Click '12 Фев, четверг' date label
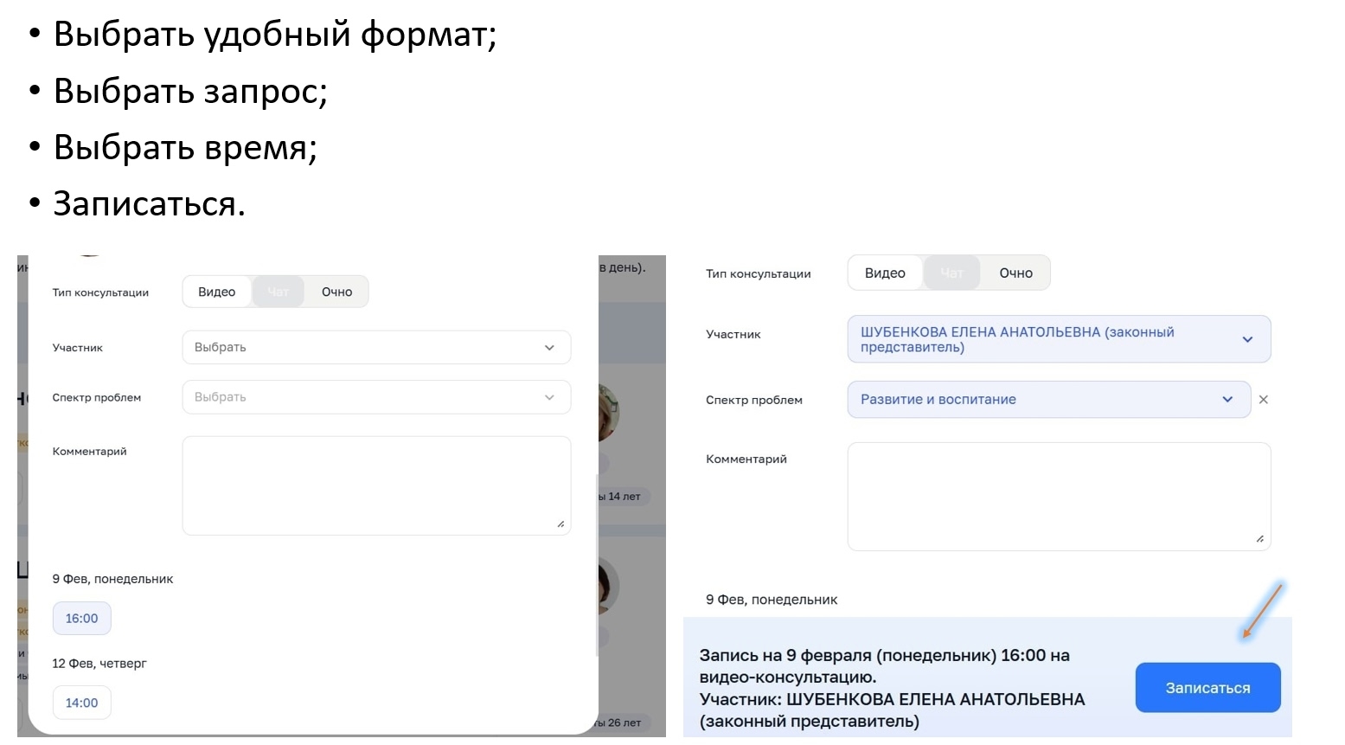Viewport: 1345px width, 745px height. (99, 664)
